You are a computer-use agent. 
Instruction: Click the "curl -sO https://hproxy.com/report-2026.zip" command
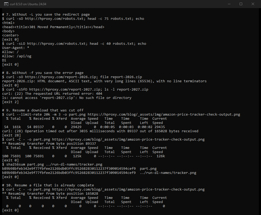[x=72, y=77]
